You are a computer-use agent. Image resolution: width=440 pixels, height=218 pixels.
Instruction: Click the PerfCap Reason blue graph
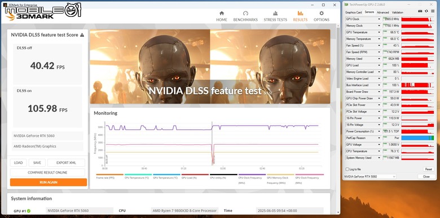(417, 138)
